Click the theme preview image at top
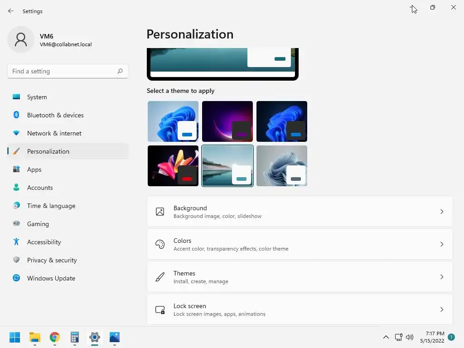The height and width of the screenshot is (348, 464). pyautogui.click(x=222, y=64)
